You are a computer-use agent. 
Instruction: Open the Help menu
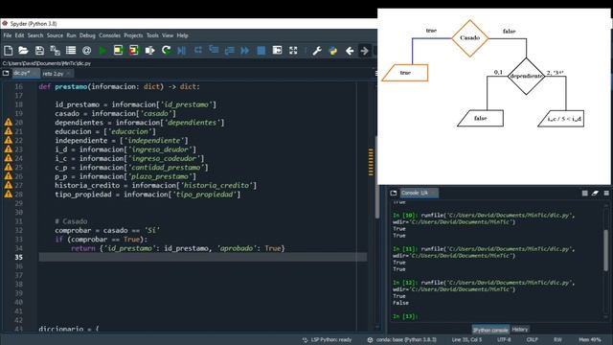182,35
